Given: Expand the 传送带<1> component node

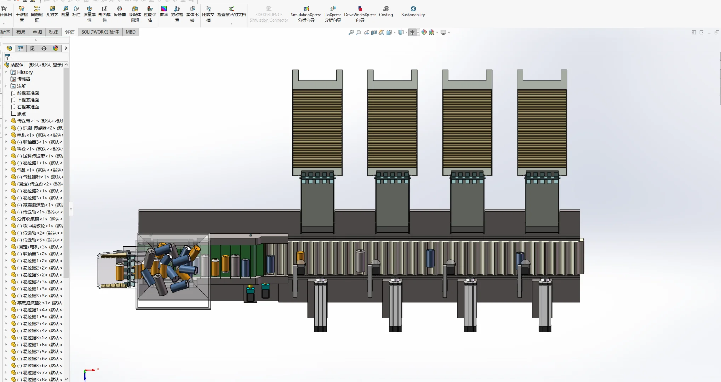Looking at the screenshot, I should (6, 121).
